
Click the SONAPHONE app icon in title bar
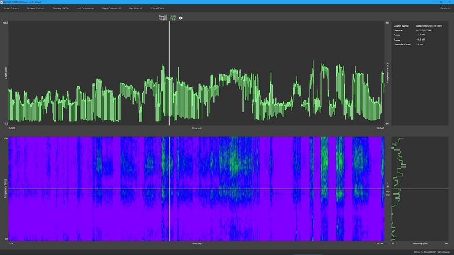(x=2, y=2)
